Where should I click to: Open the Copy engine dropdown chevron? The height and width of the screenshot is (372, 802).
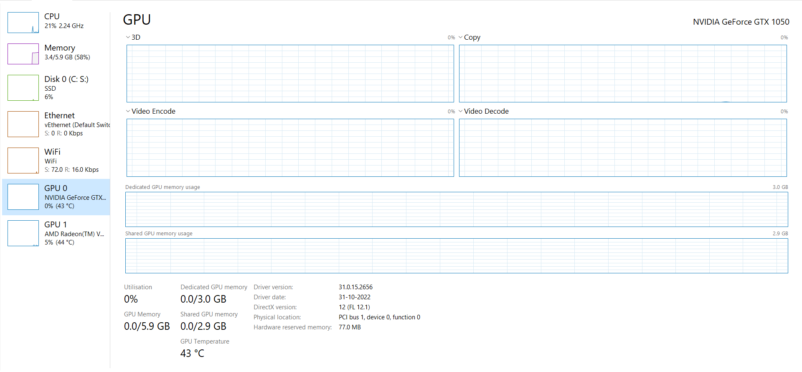point(460,37)
